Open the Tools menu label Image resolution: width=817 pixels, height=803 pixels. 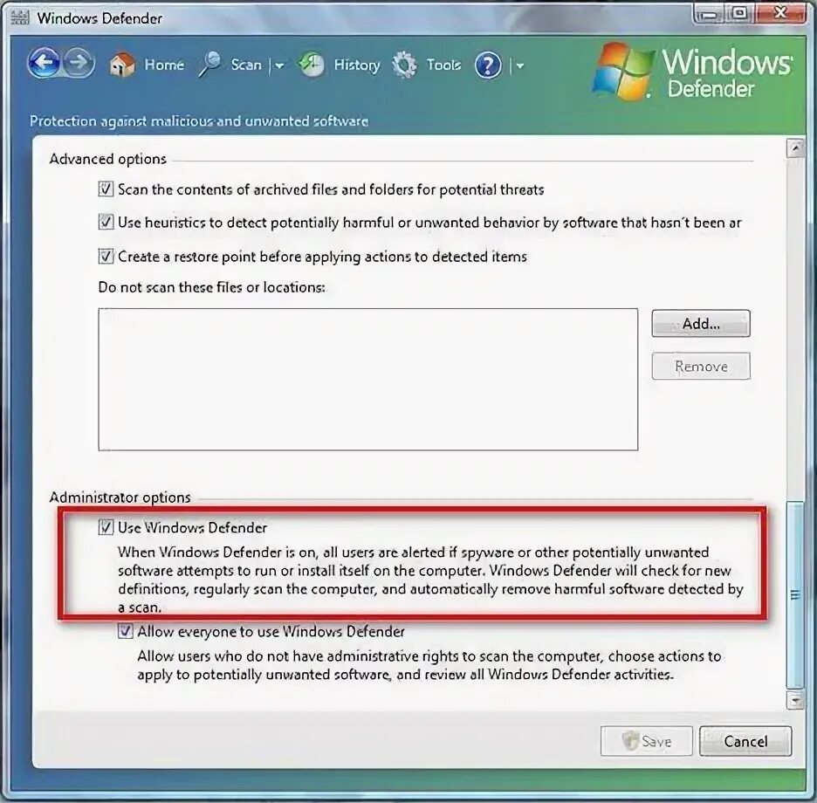pos(443,65)
